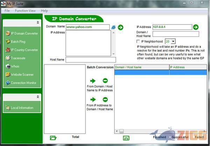Click the IP Address results list box
The image size is (210, 146).
coord(88,43)
